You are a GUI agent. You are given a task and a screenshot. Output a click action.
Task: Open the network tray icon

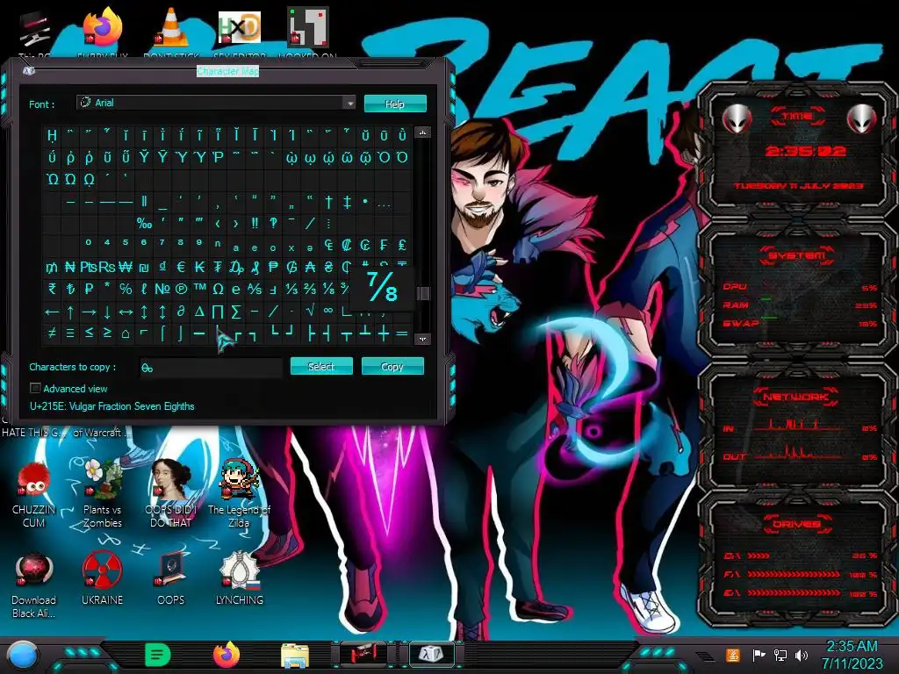780,655
